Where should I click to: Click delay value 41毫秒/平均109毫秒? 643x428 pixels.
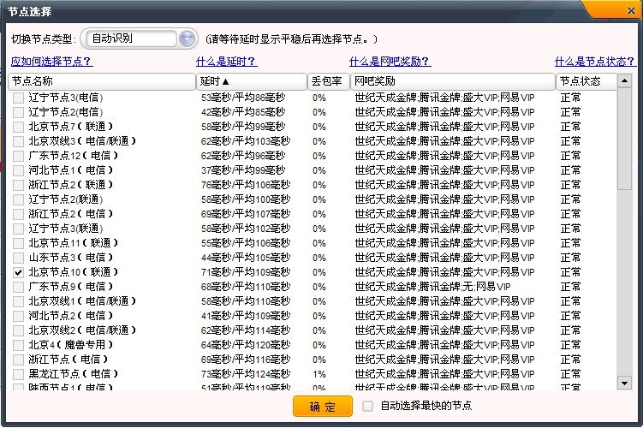[x=246, y=316]
